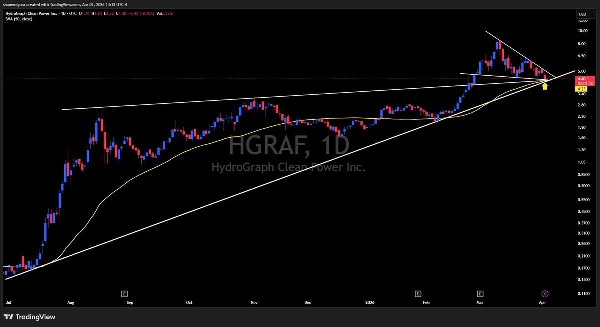The image size is (600, 327).
Task: Click the 8.00 price scale value
Action: coord(582,44)
